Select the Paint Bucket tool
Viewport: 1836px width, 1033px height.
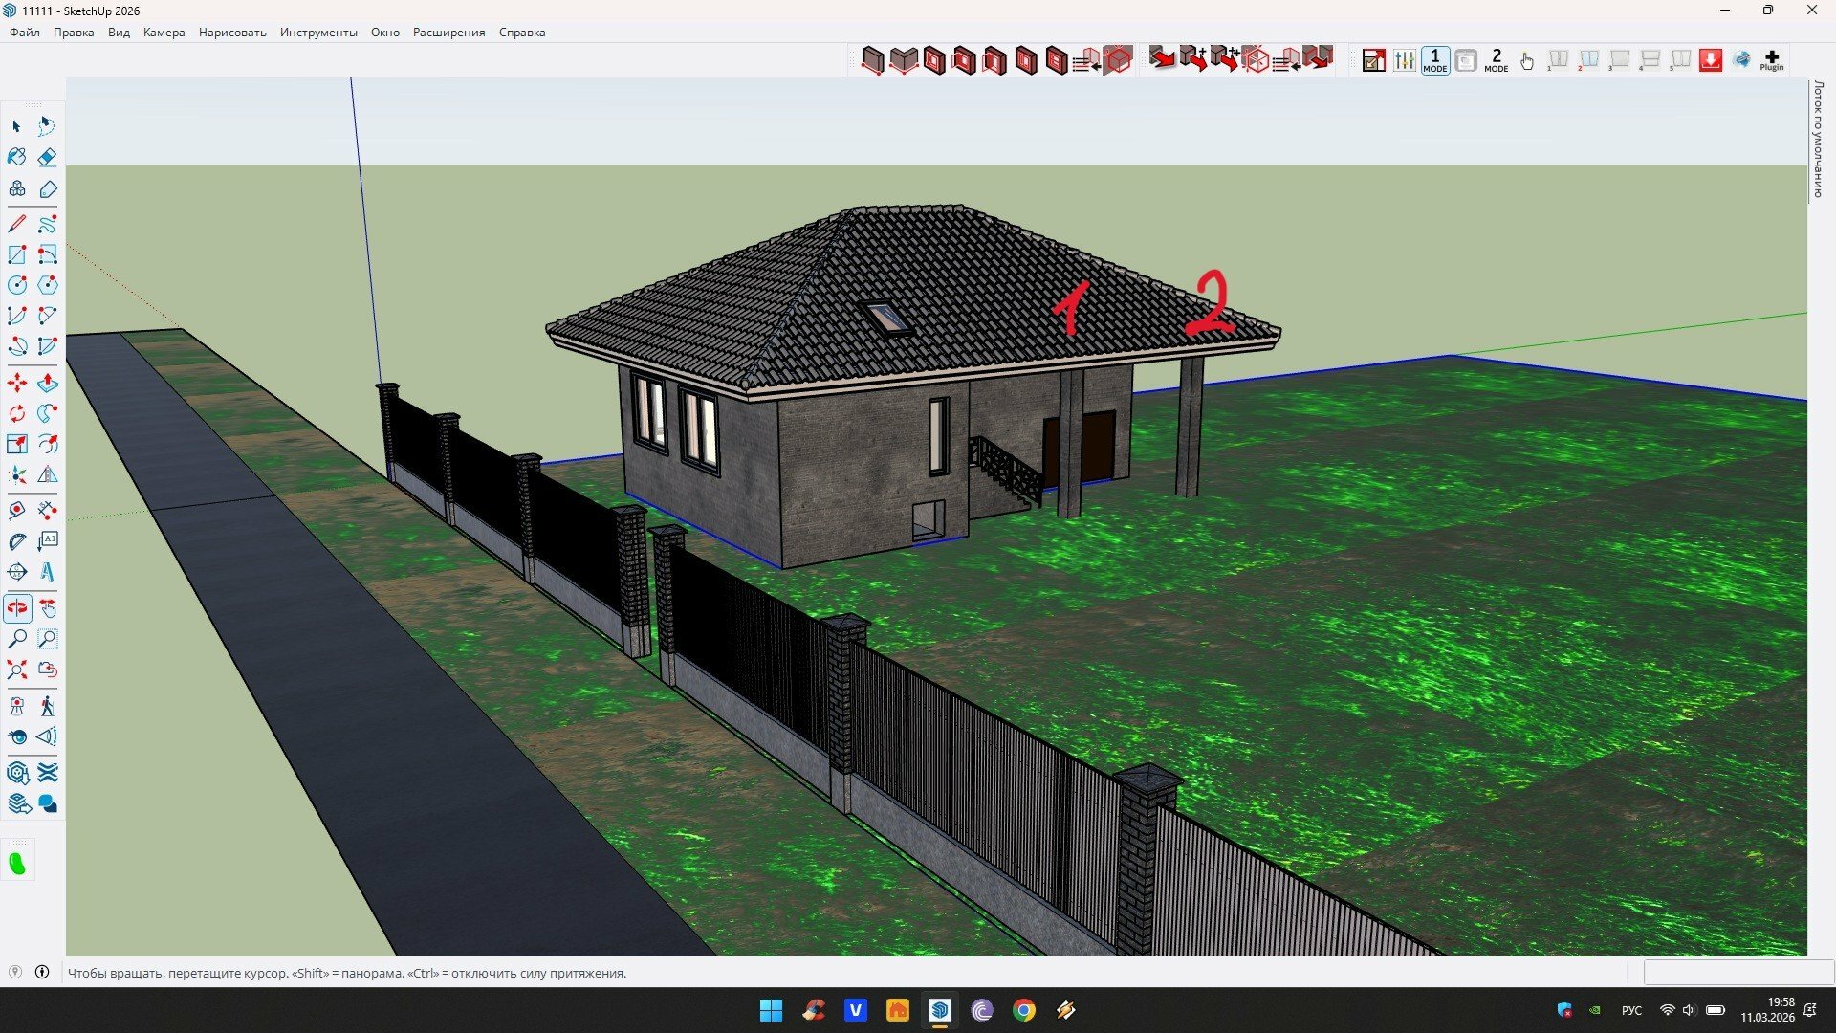click(17, 157)
